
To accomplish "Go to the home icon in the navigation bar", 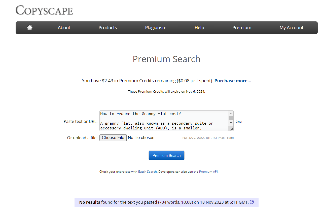I will pyautogui.click(x=30, y=27).
